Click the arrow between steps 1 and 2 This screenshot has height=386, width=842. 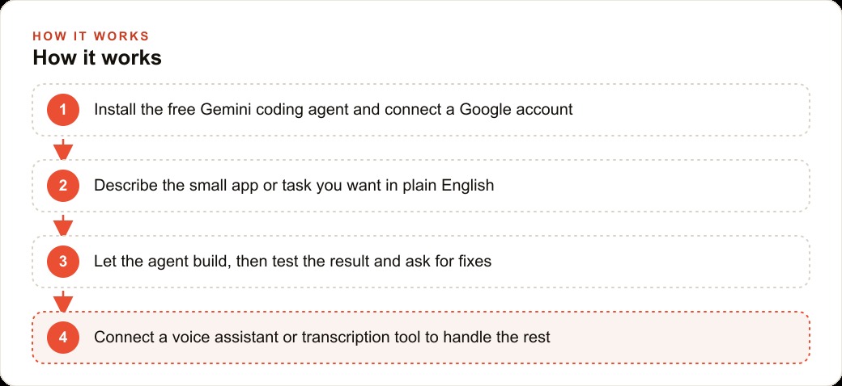[x=63, y=149]
